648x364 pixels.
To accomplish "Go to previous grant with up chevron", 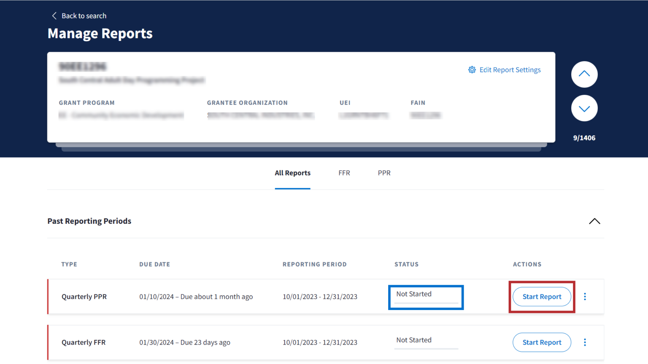I will pyautogui.click(x=584, y=74).
